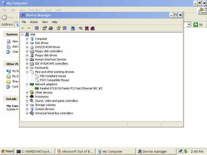
Task: Collapse the VM8 root node
Action: [x=22, y=35]
